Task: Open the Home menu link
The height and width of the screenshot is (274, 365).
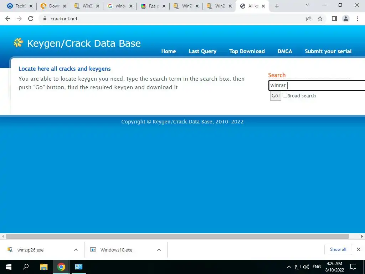Action: 169,51
